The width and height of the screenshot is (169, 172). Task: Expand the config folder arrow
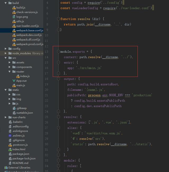(6, 49)
